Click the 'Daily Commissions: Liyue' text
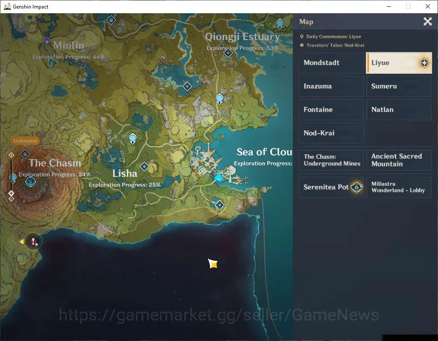Screen dimensions: 438x341 [x=333, y=37]
